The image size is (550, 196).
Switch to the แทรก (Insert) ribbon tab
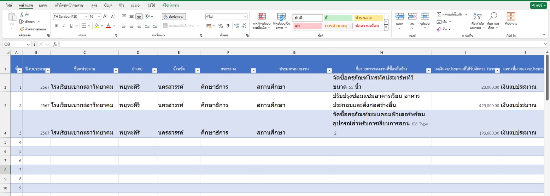click(x=43, y=5)
